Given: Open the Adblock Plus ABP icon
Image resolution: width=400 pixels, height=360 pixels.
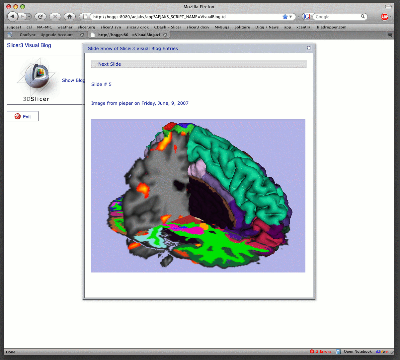Looking at the screenshot, I should coord(384,17).
